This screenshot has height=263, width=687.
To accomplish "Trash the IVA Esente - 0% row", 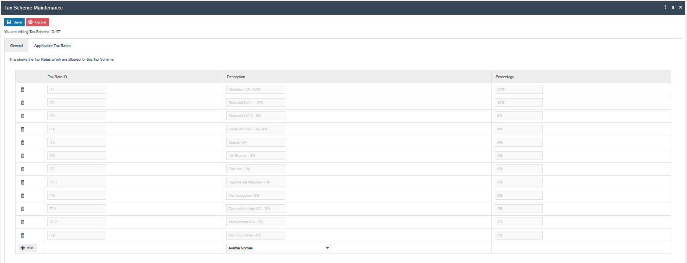I will (x=23, y=156).
